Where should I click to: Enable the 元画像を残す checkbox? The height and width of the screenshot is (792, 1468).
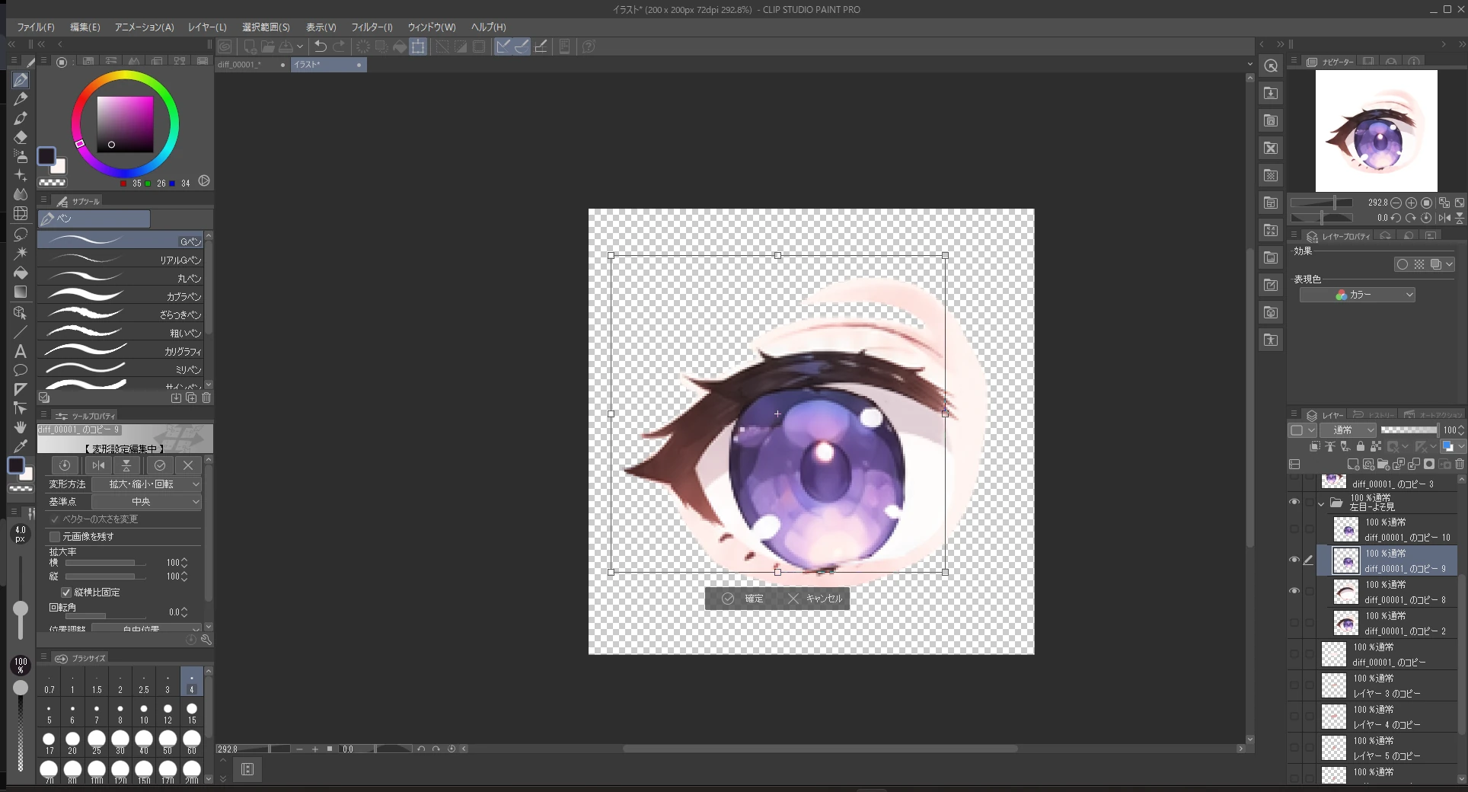[55, 537]
